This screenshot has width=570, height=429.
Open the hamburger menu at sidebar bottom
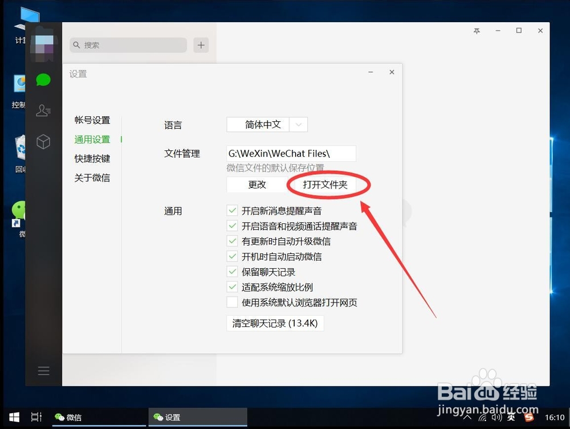[43, 370]
